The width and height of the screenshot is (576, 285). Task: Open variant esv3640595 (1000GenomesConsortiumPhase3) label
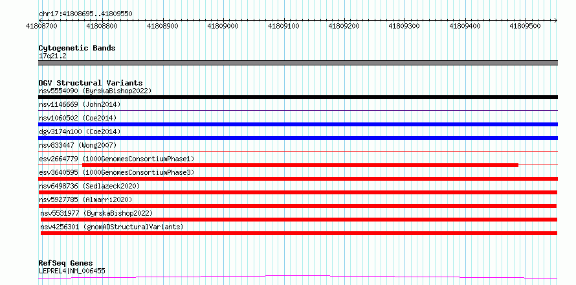tap(116, 172)
